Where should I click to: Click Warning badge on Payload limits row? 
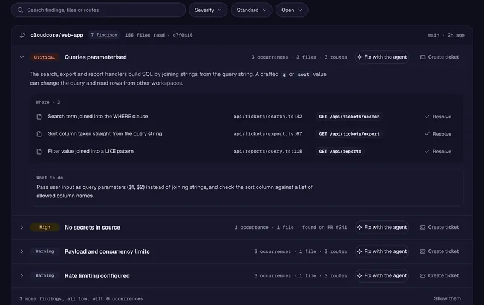[44, 251]
